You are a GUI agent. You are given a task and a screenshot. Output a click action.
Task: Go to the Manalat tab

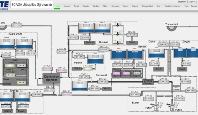coord(86,6)
